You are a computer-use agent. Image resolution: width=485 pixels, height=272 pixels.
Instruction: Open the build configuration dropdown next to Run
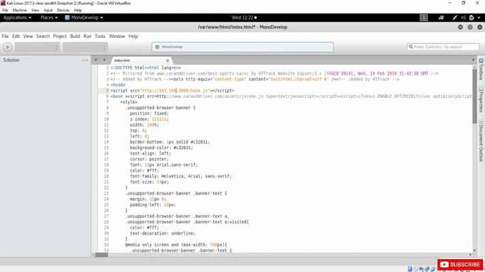pos(37,47)
